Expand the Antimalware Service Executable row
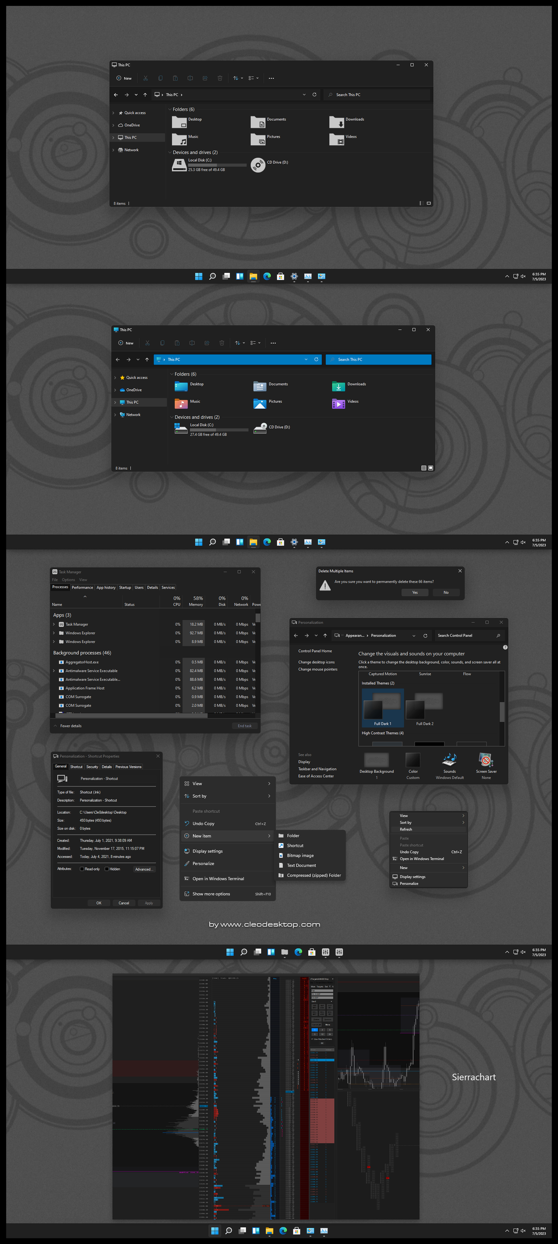Image resolution: width=558 pixels, height=1244 pixels. (x=54, y=671)
